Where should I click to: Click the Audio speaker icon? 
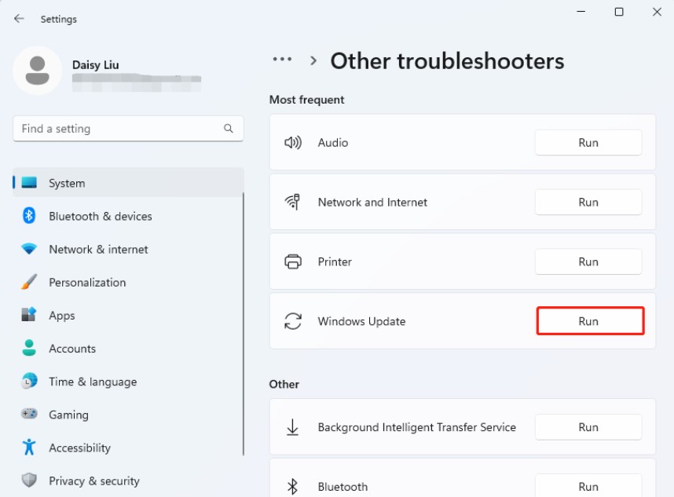coord(293,142)
